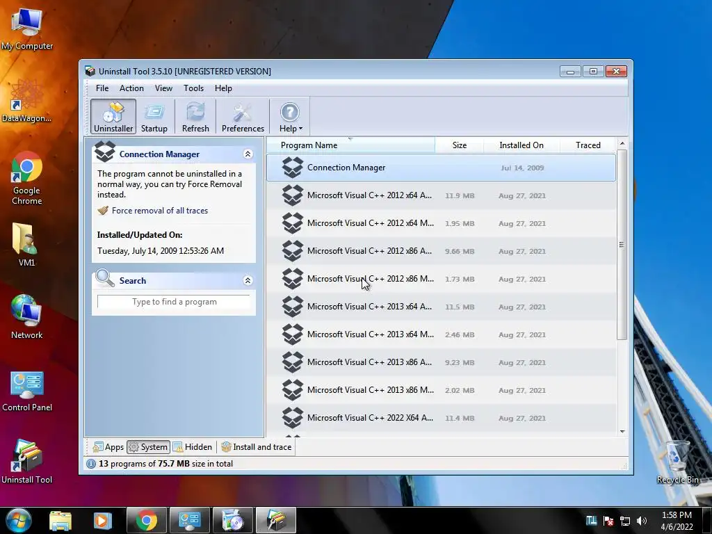Screen dimensions: 712x534
Task: Open the Help toolbar dropdown
Action: coord(290,117)
